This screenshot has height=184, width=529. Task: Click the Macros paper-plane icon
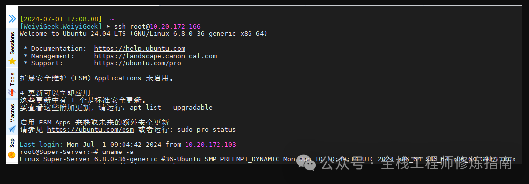click(x=12, y=129)
